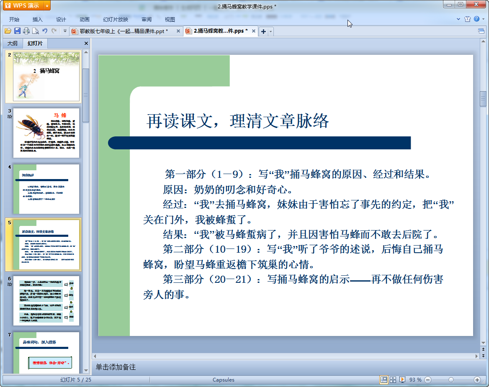Viewport: 489px width, 387px height.
Task: Go to next slide with double-down arrow
Action: 483,356
